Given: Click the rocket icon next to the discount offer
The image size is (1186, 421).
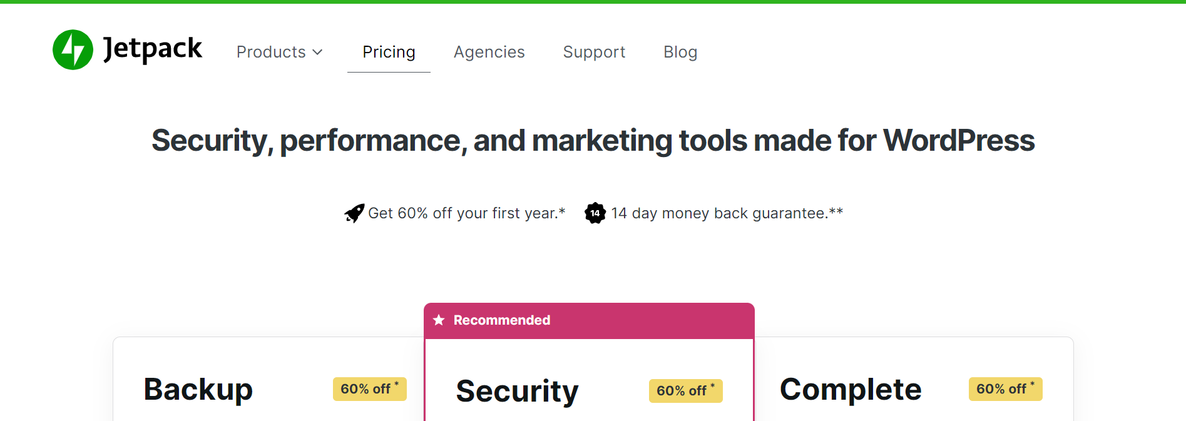Looking at the screenshot, I should click(354, 213).
